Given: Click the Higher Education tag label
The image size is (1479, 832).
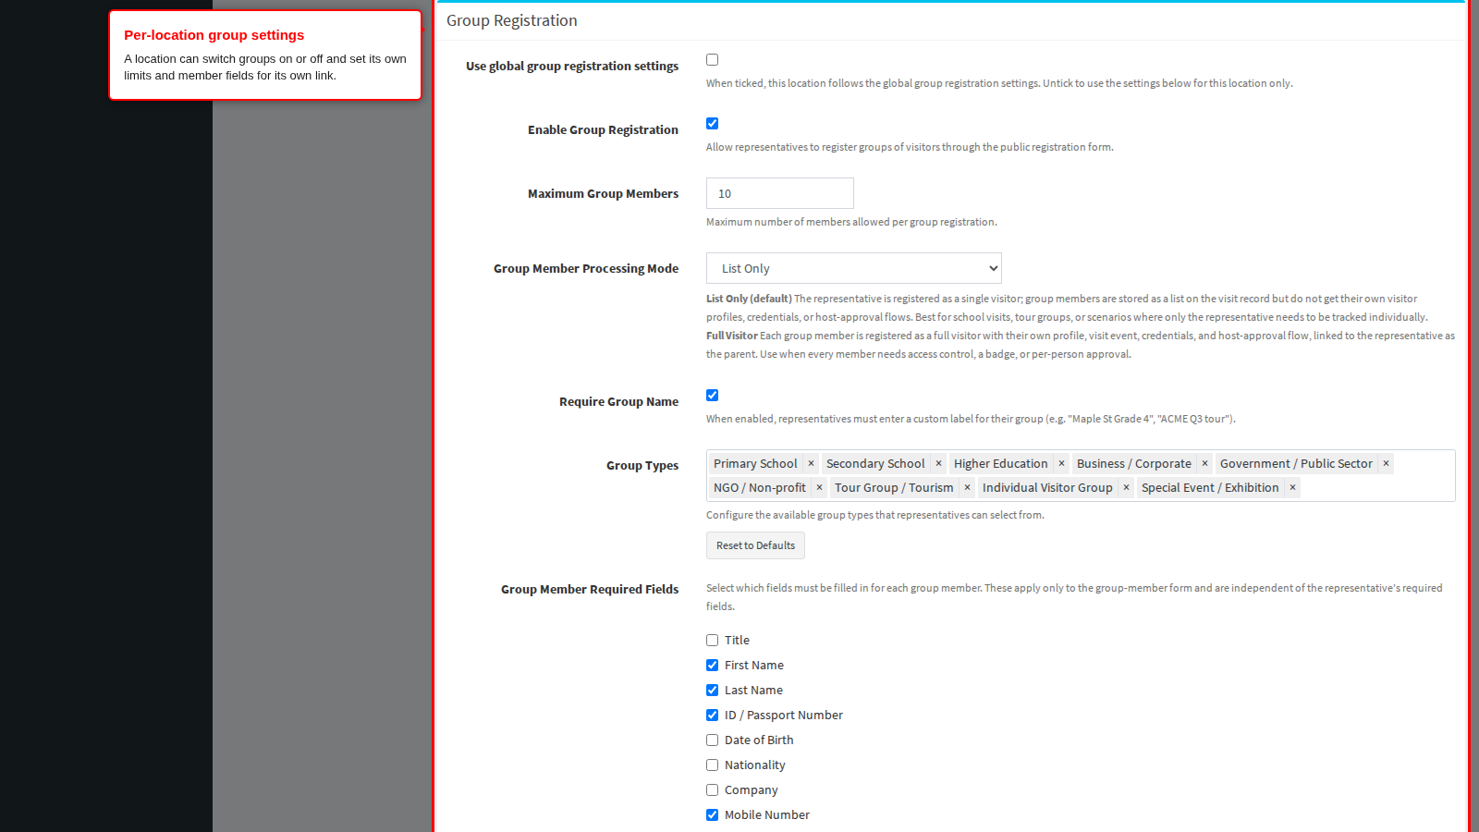Looking at the screenshot, I should pyautogui.click(x=1001, y=464).
